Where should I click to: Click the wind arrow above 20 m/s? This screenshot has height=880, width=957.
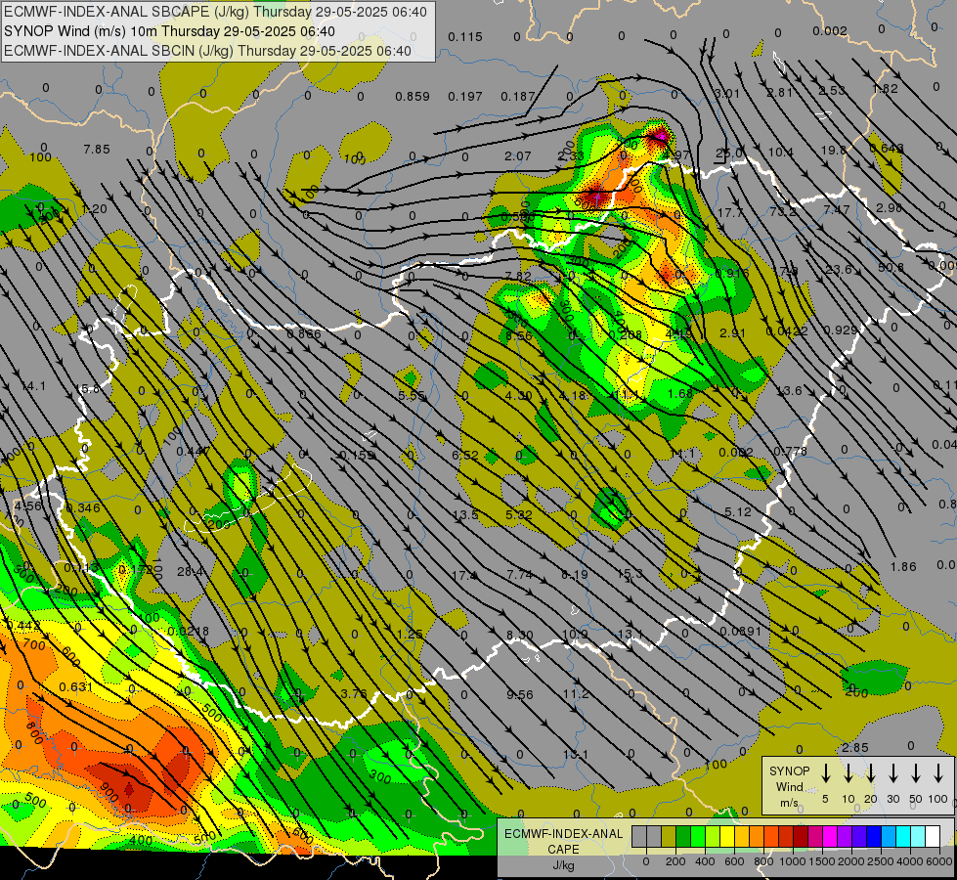(870, 773)
